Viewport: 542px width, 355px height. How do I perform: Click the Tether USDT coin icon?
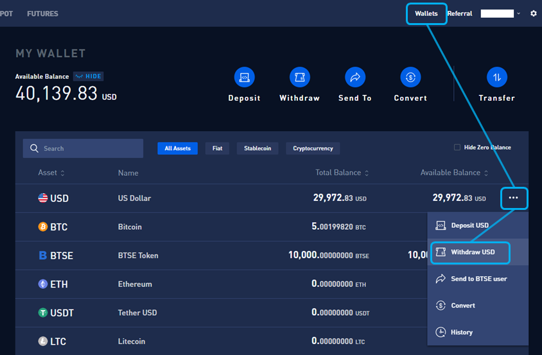pos(43,313)
